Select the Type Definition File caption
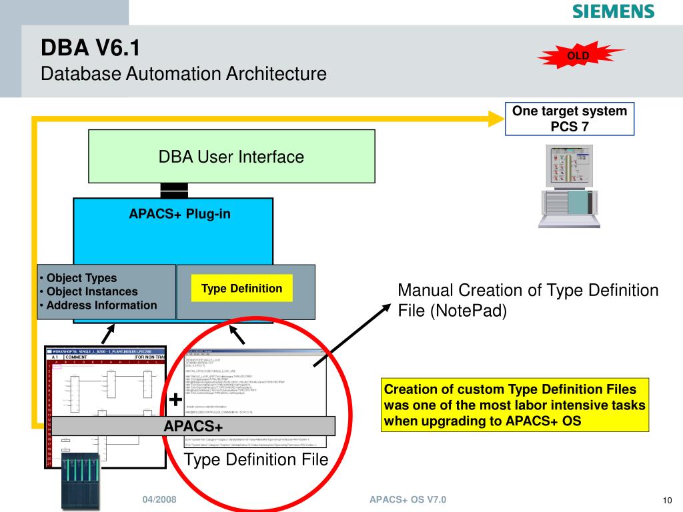 coord(256,459)
